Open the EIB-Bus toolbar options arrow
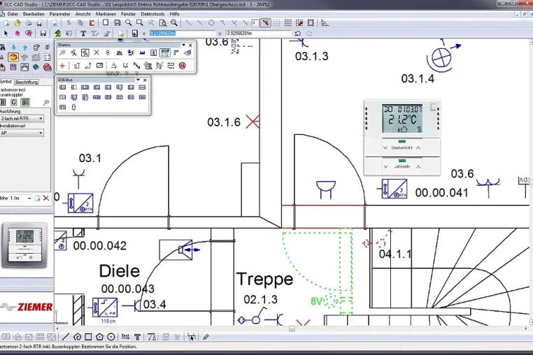This screenshot has width=533, height=355. (x=138, y=80)
